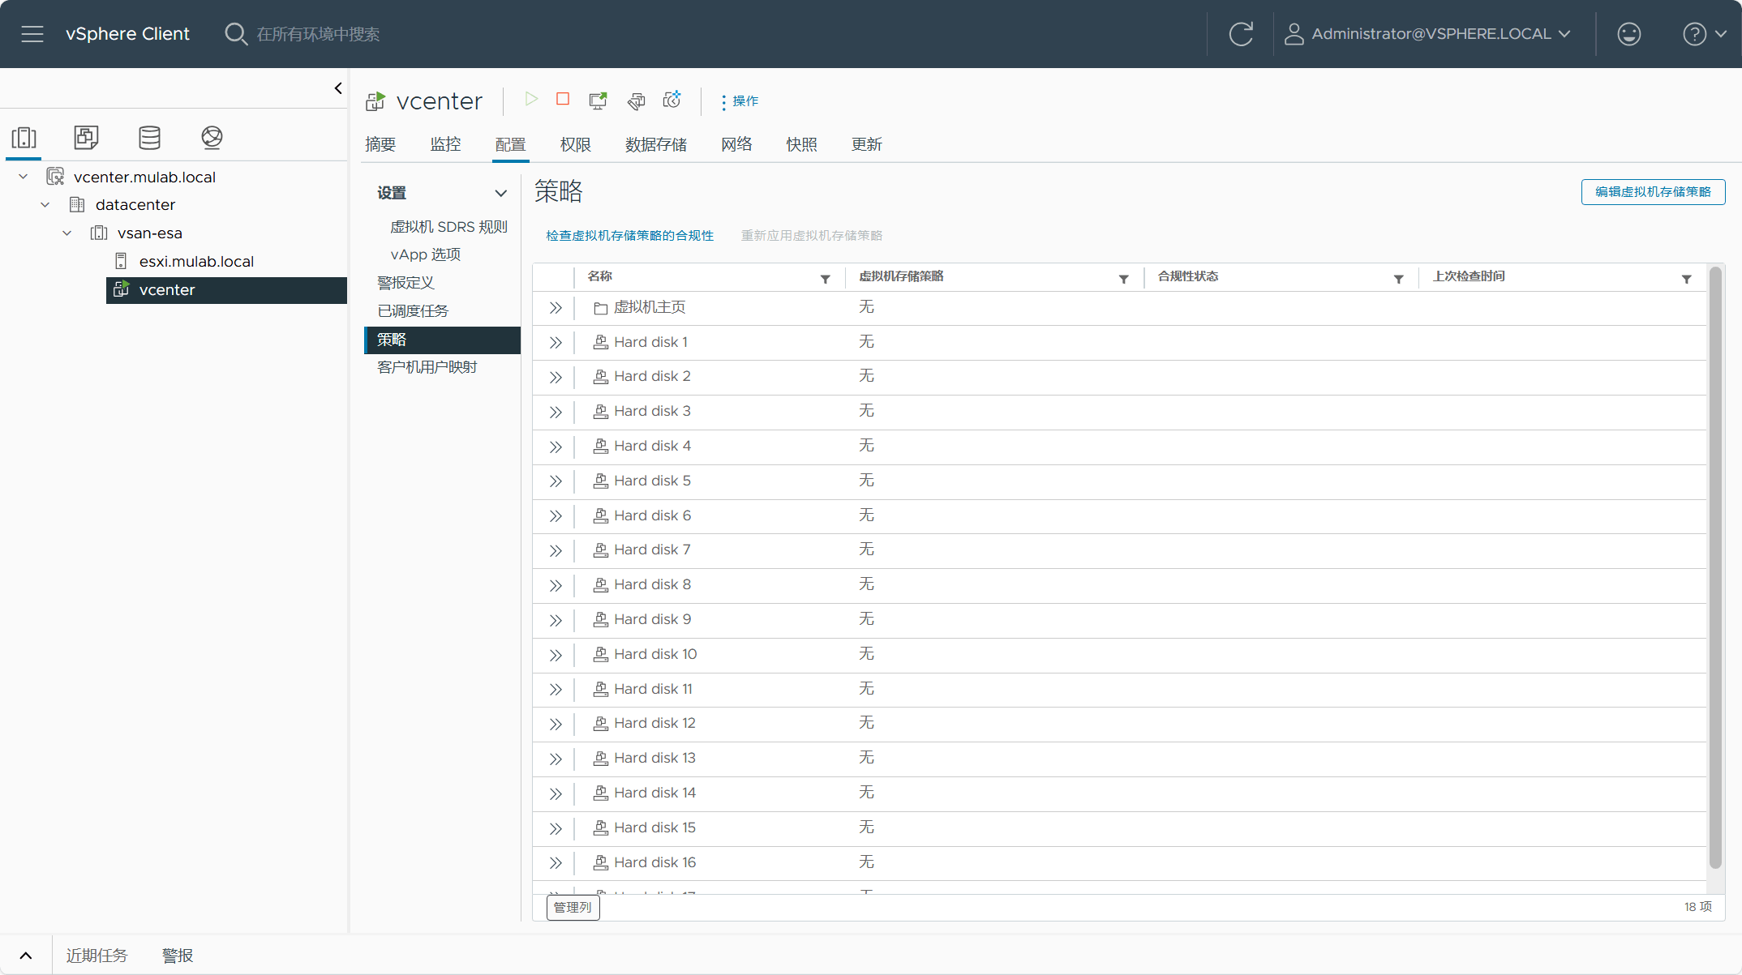Open the Administrator@VSPHERE.LOCAL user menu

tap(1427, 34)
